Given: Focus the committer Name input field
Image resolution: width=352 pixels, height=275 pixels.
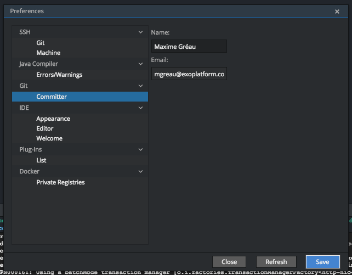Looking at the screenshot, I should [x=189, y=46].
